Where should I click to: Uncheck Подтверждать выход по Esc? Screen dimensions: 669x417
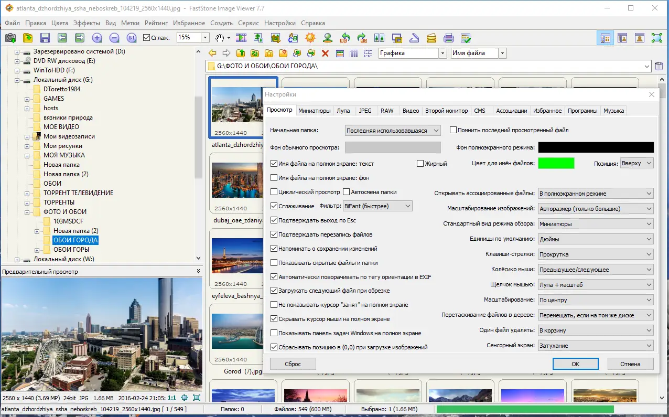pos(274,220)
